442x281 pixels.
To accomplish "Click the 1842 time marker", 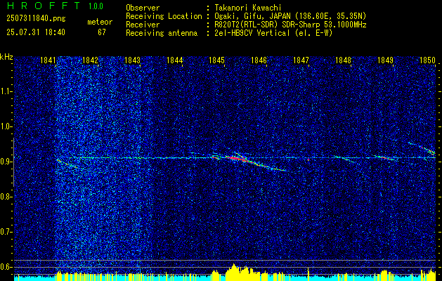I will 90,60.
